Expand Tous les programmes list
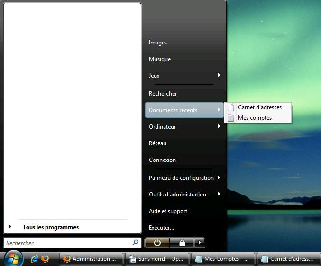Image resolution: width=321 pixels, height=266 pixels. [50, 227]
